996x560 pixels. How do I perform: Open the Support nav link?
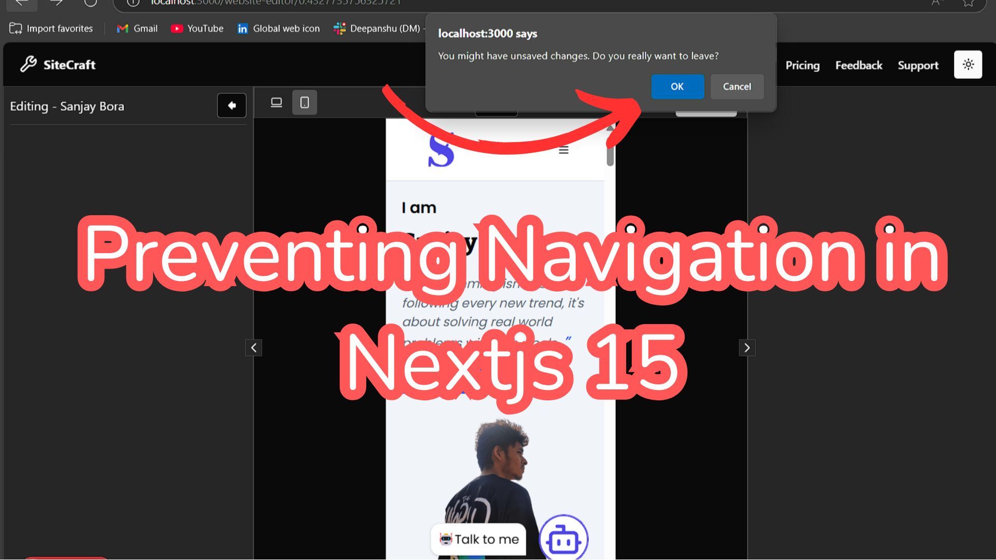pos(918,65)
